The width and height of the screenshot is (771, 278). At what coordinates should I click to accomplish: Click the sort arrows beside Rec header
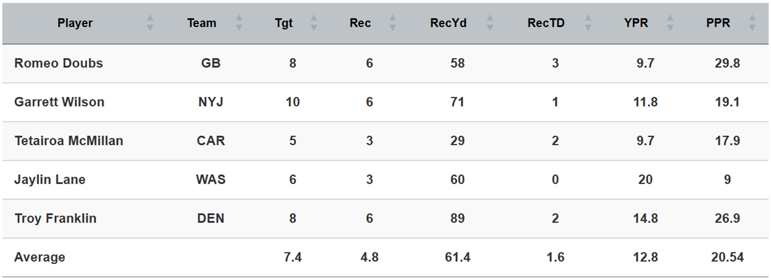click(394, 23)
